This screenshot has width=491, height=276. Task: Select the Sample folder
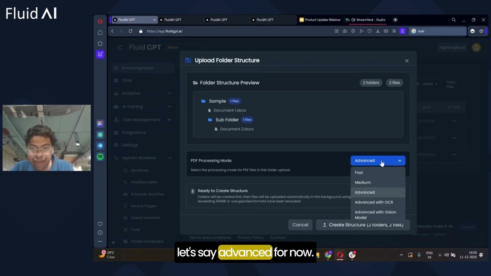click(x=217, y=101)
